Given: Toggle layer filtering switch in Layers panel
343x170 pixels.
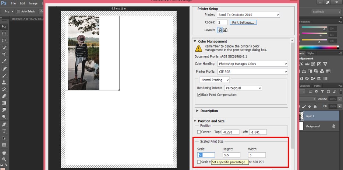Looking at the screenshot, I should (340, 91).
